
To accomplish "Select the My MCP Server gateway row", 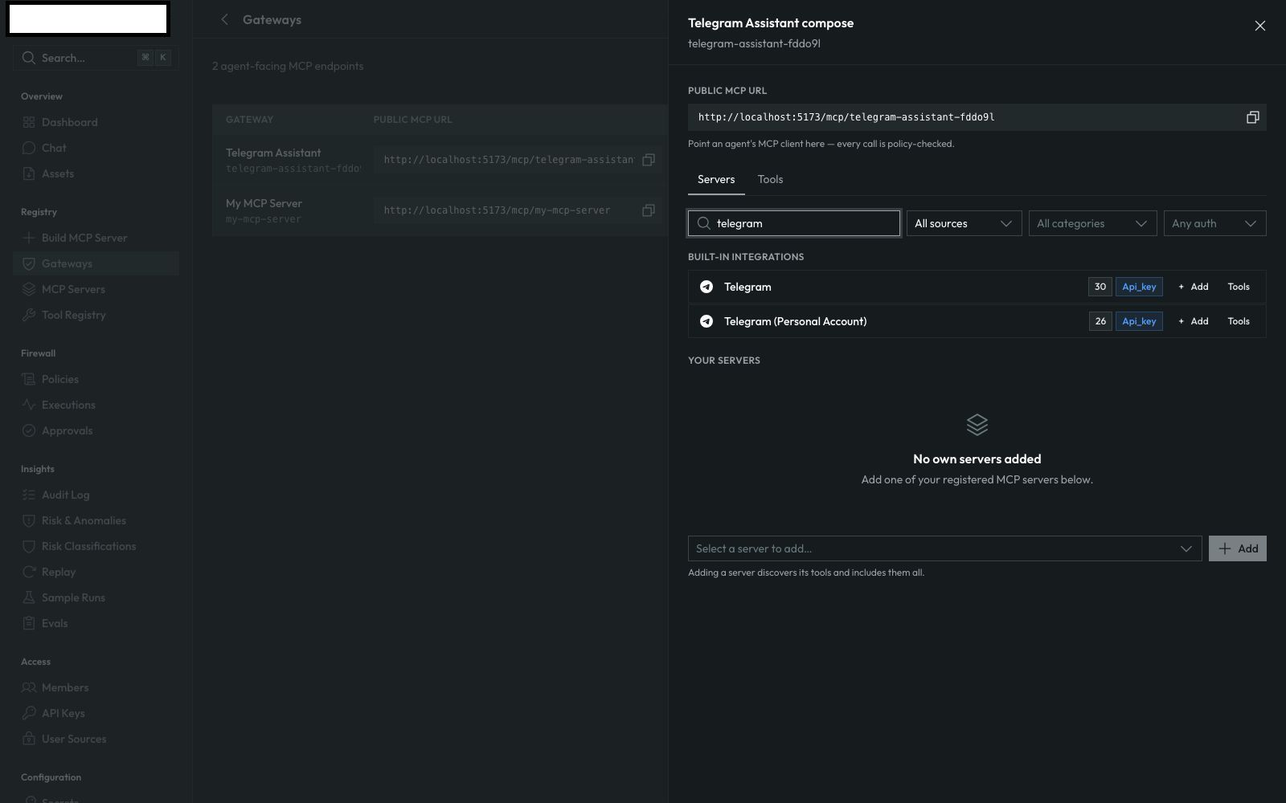I will [440, 210].
